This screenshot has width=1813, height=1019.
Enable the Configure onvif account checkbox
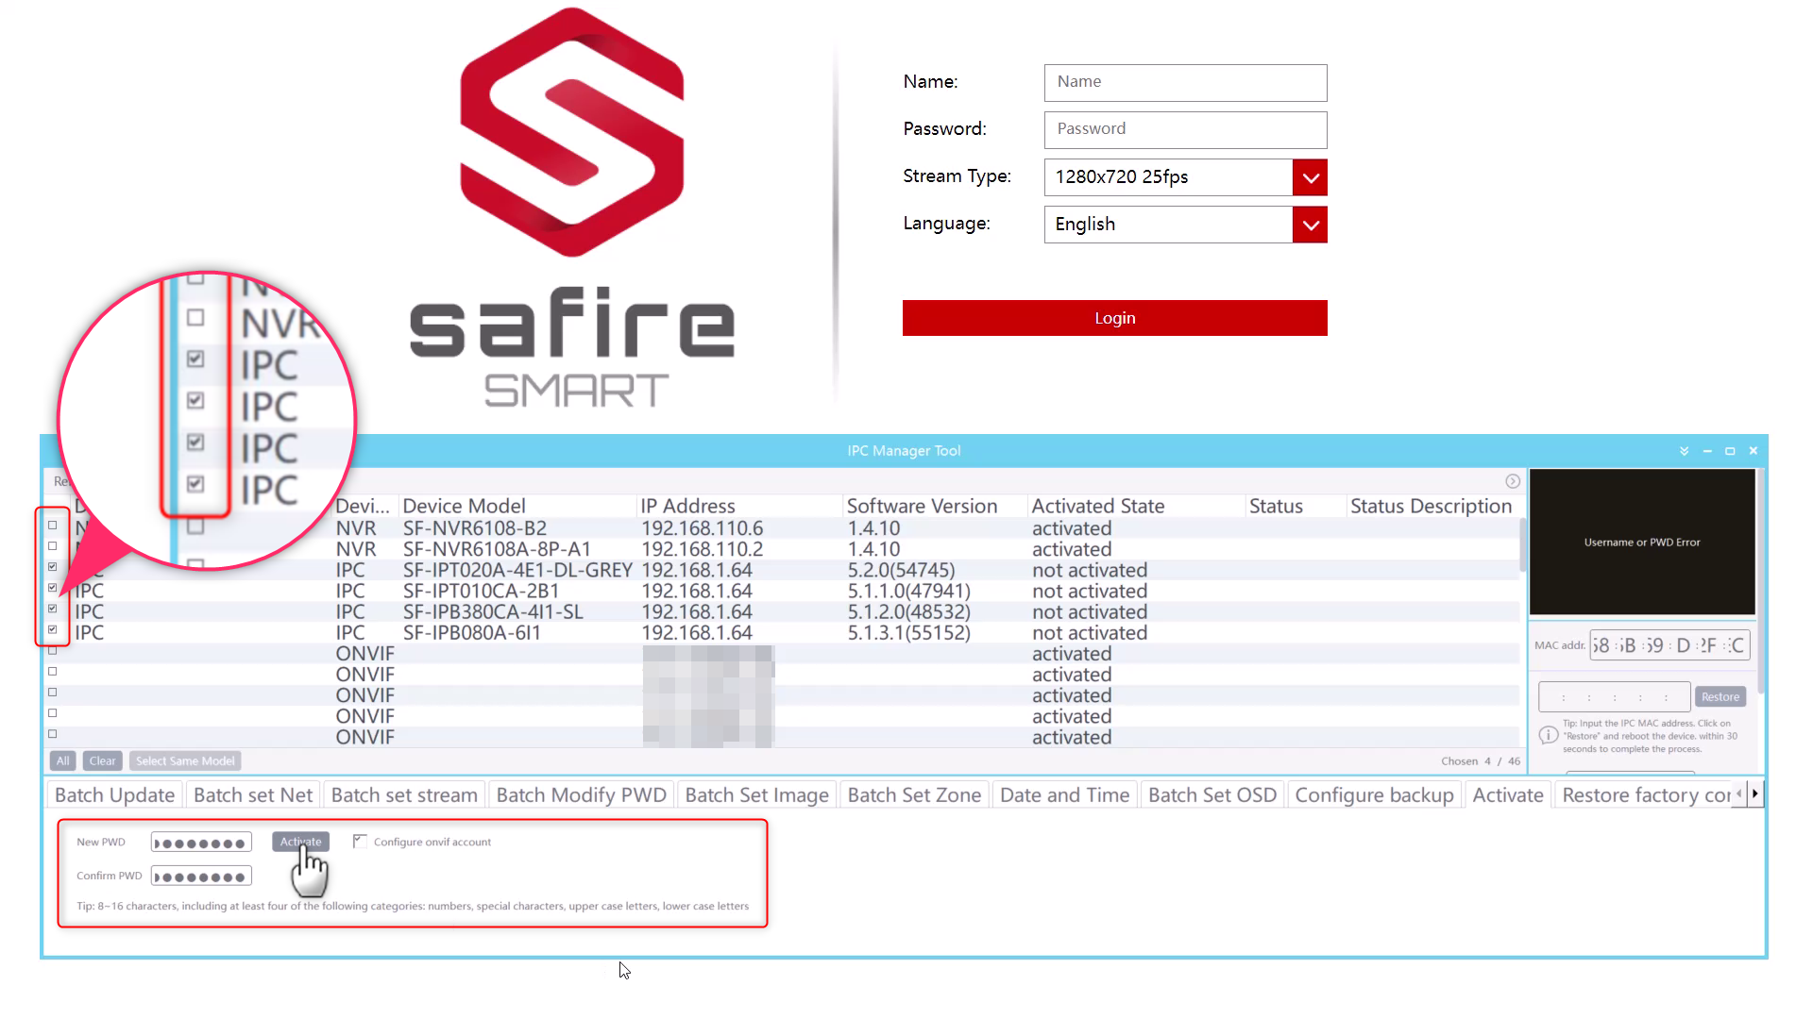[x=360, y=841]
